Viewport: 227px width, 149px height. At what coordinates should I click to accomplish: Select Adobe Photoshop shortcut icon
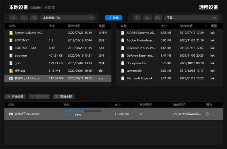tap(123, 40)
